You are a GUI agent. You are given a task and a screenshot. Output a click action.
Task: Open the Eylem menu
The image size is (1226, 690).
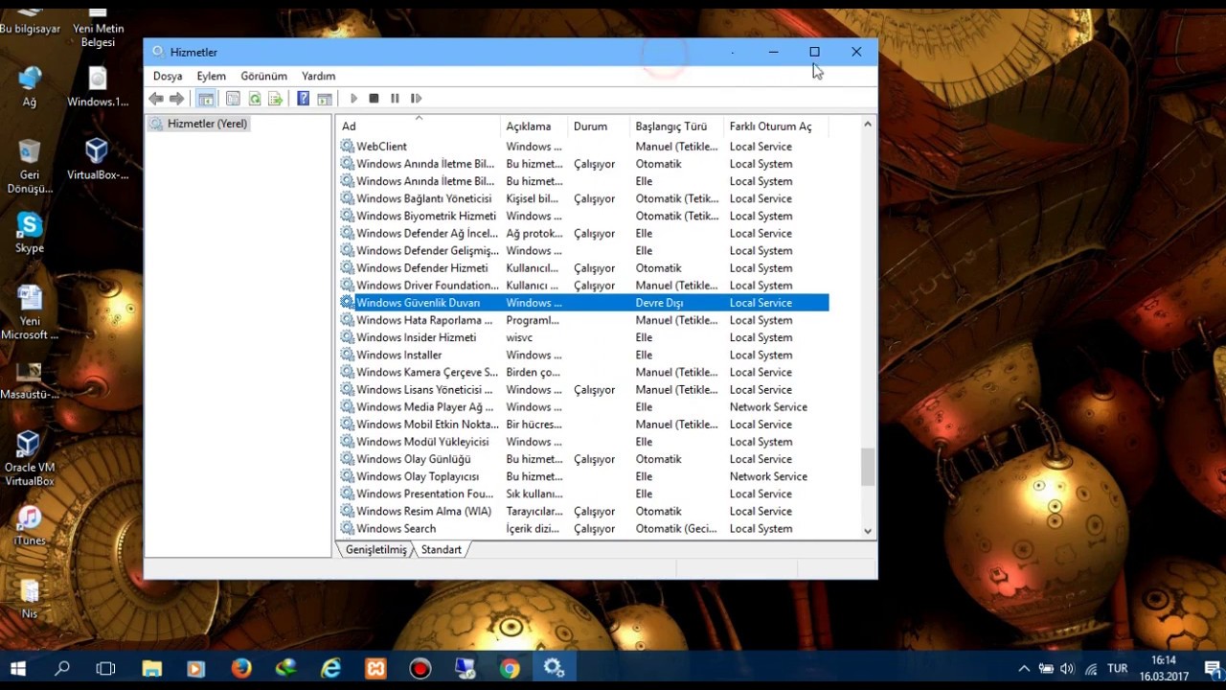pyautogui.click(x=212, y=76)
